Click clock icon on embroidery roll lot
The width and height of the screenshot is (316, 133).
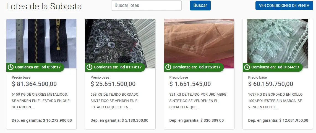tap(247, 67)
